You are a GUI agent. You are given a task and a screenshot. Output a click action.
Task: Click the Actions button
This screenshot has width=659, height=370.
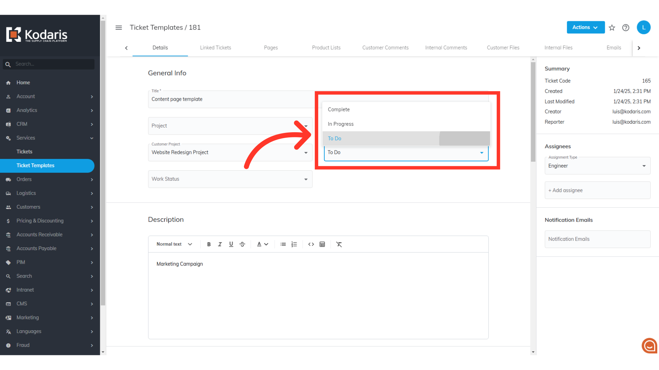coord(585,27)
